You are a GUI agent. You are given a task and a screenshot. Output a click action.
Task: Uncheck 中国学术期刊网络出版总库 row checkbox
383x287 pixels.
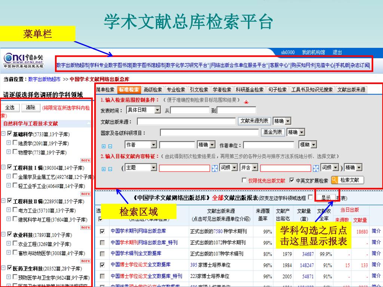click(x=102, y=231)
